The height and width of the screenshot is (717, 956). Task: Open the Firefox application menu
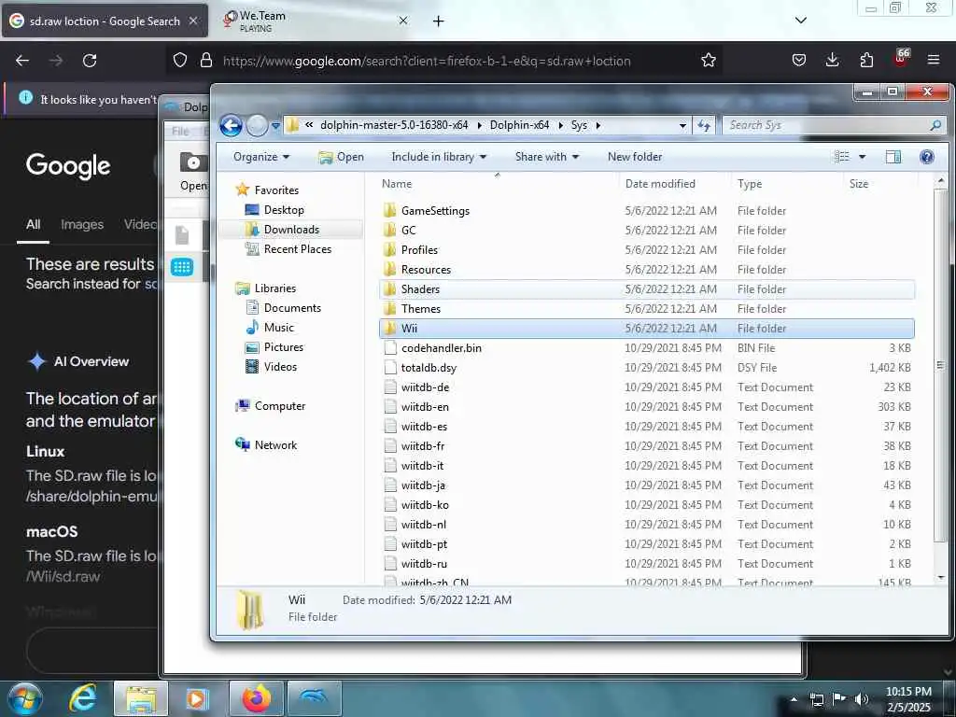pos(933,60)
